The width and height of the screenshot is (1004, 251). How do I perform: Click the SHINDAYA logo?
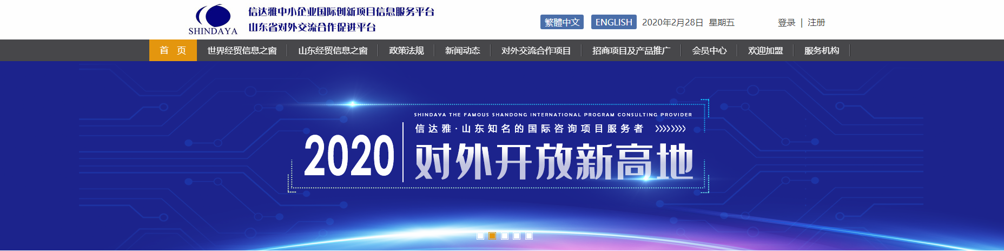(x=213, y=19)
